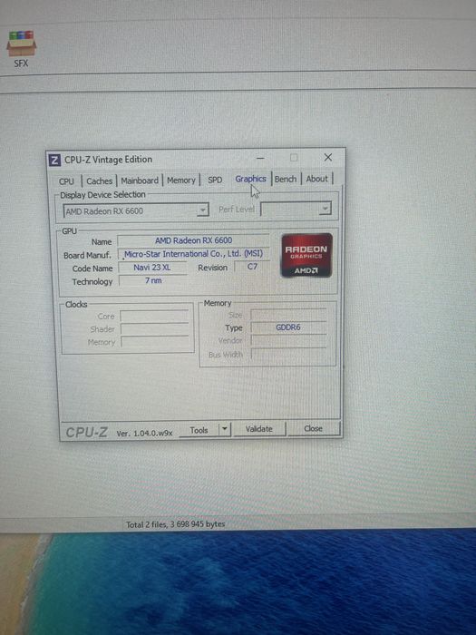Expand the display device selection dropdown
Screen dimensions: 476x635
point(203,210)
